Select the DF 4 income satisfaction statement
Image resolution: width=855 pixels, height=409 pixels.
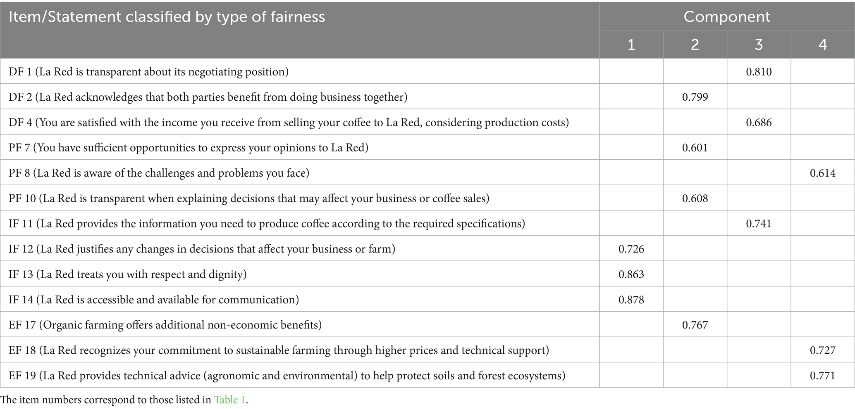pyautogui.click(x=289, y=123)
